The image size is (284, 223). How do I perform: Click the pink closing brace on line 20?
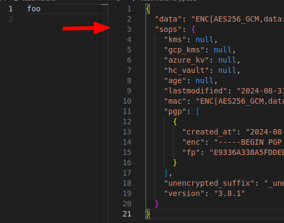pyautogui.click(x=157, y=204)
